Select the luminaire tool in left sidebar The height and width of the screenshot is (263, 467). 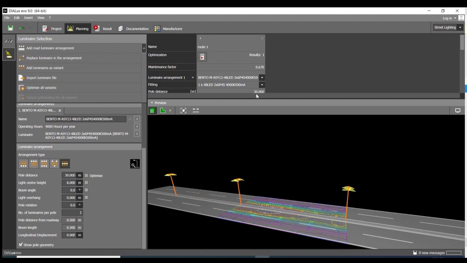[9, 54]
